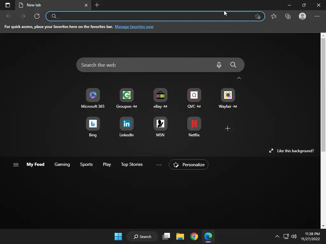Open the QVC quick link

pyautogui.click(x=194, y=98)
